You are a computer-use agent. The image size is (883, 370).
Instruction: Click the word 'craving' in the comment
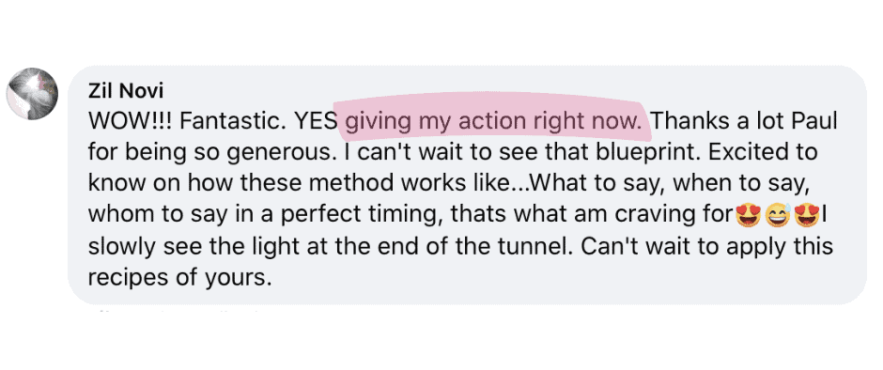[662, 216]
